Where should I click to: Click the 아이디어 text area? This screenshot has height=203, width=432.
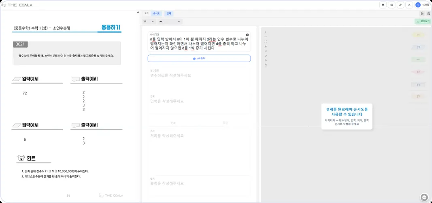(x=199, y=42)
